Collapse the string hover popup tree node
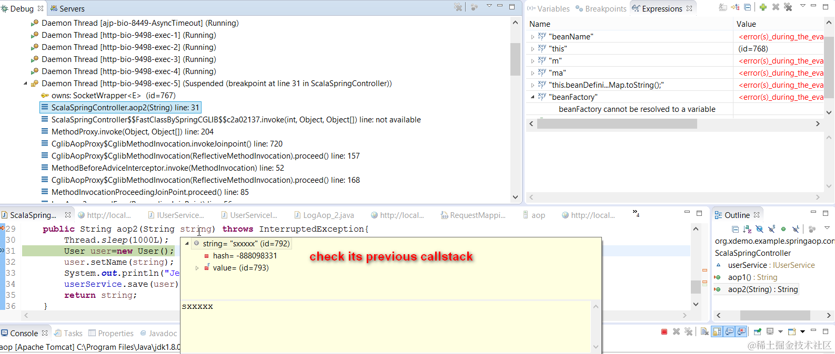Screen dimensions: 835x354 point(187,244)
